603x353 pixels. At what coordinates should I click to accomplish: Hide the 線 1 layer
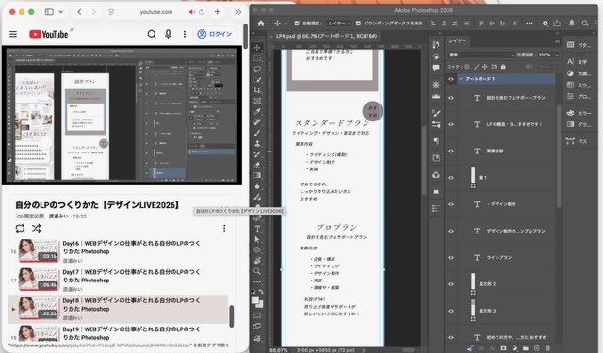[x=451, y=178]
